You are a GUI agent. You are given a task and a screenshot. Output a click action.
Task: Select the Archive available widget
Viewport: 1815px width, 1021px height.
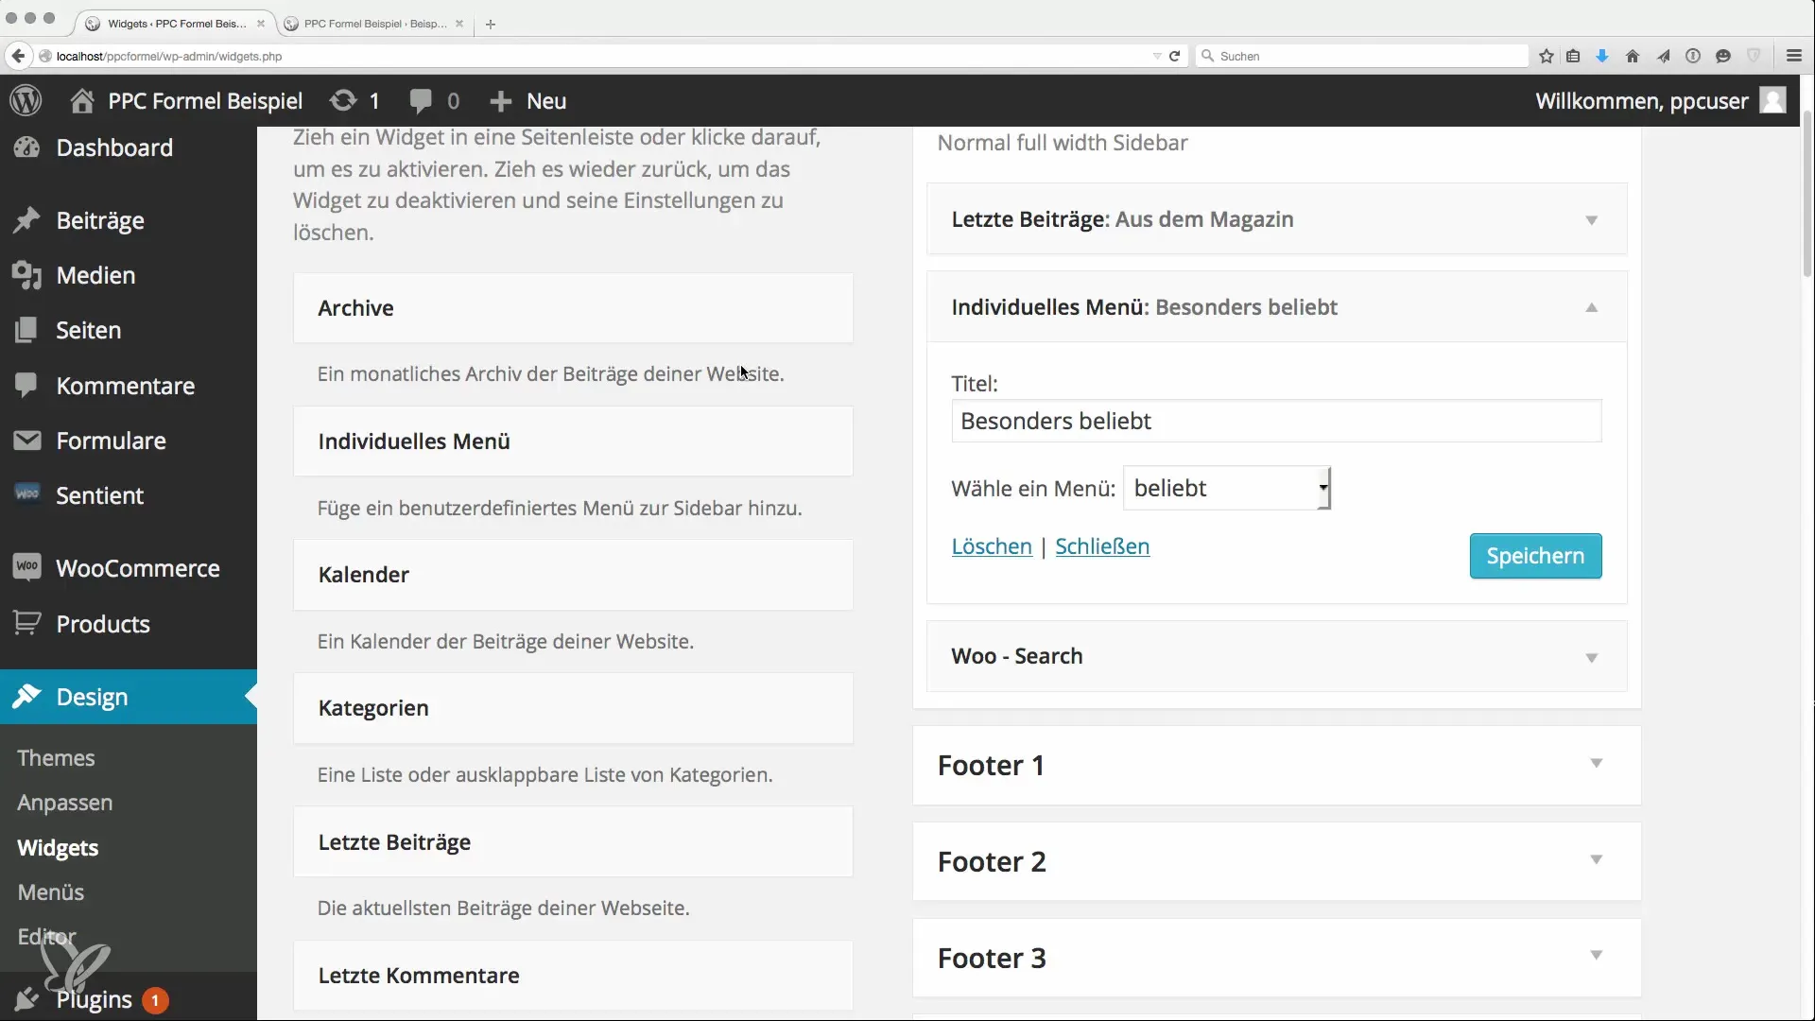click(x=573, y=308)
